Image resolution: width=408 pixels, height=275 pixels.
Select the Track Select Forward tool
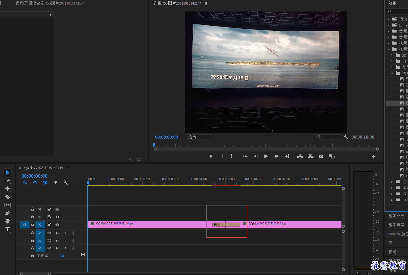click(8, 180)
